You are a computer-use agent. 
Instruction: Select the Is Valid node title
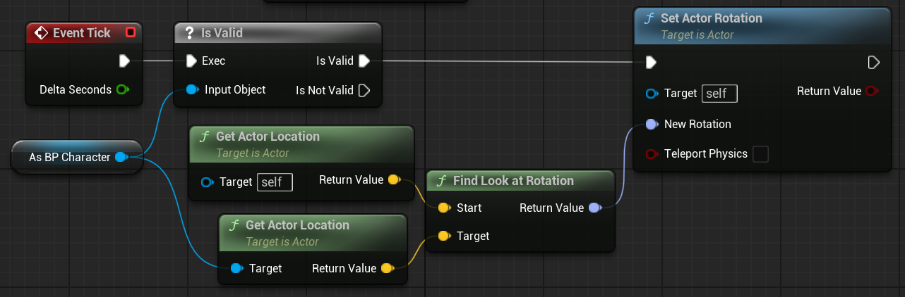[x=222, y=32]
